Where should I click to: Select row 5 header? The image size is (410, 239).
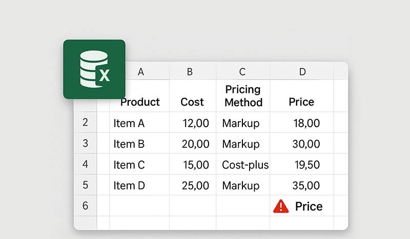pos(85,185)
